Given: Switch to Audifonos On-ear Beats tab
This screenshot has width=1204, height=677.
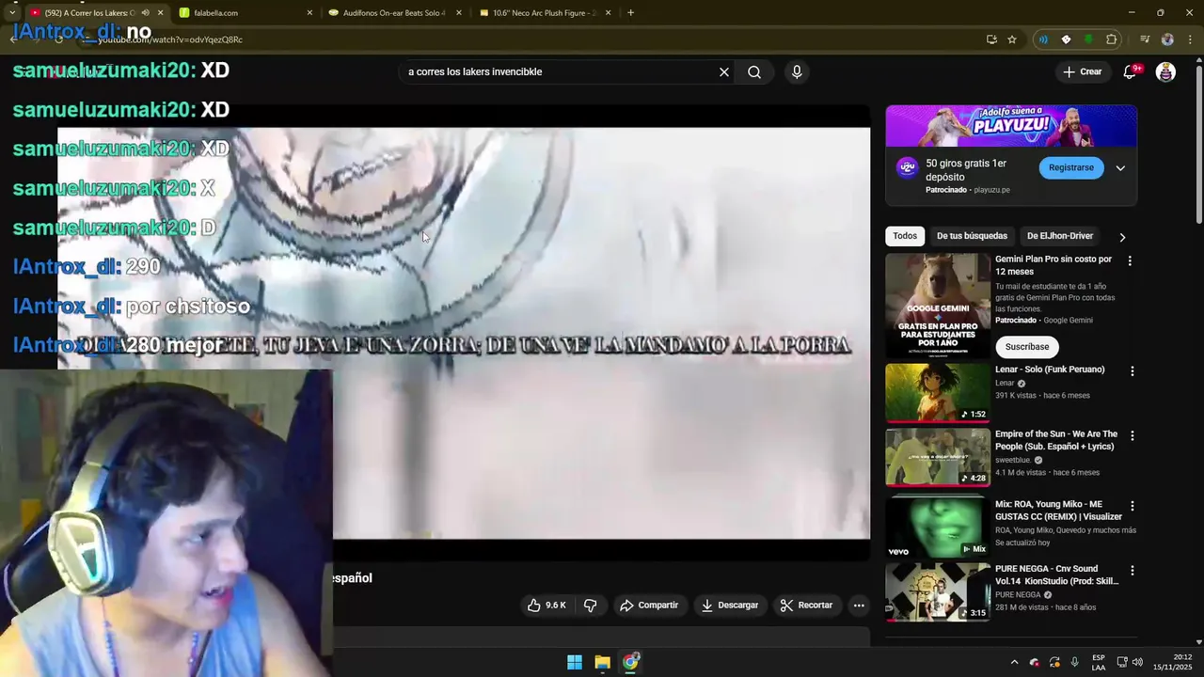Looking at the screenshot, I should tap(395, 13).
